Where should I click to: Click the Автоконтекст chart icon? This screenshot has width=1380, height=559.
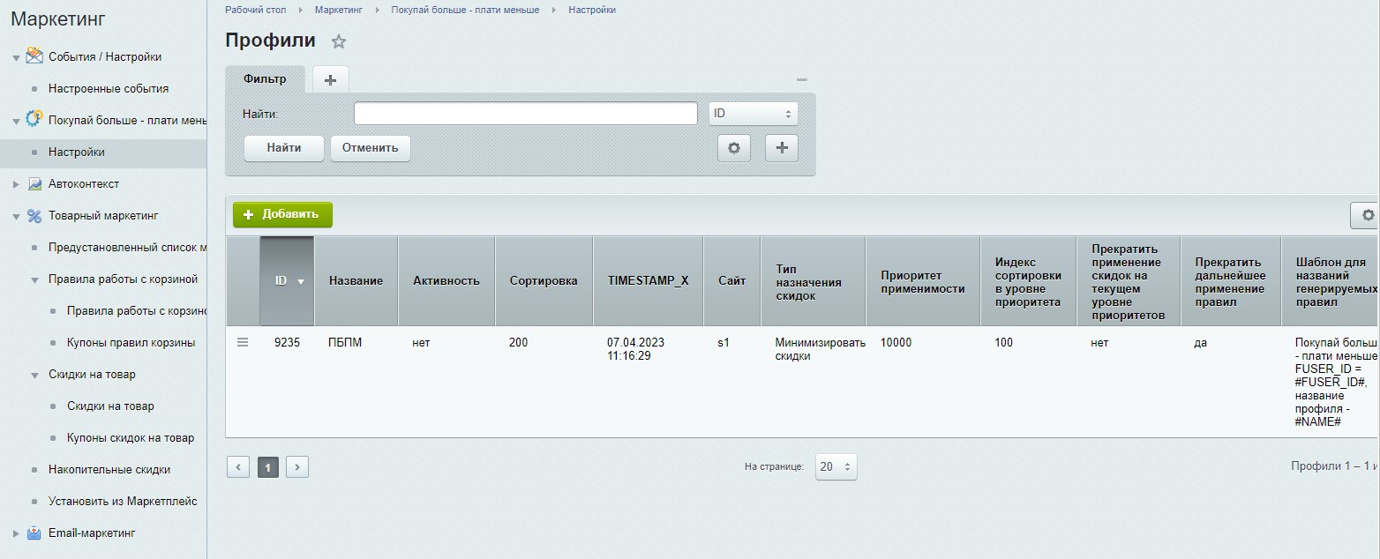pyautogui.click(x=34, y=184)
